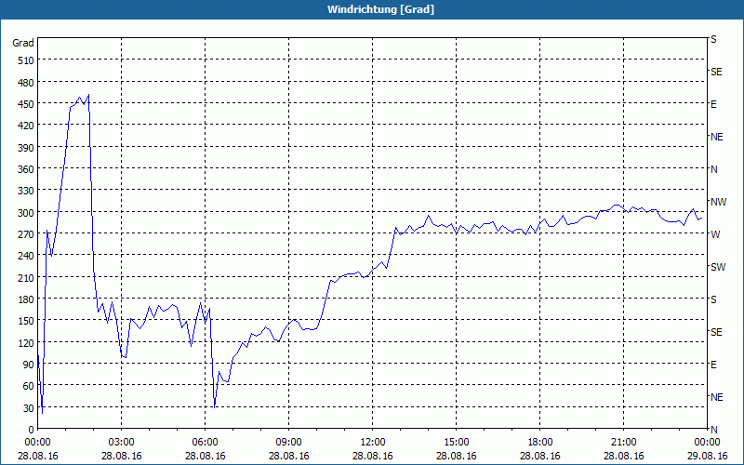744x465 pixels.
Task: Select the 0 degree axis label
Action: [x=32, y=430]
